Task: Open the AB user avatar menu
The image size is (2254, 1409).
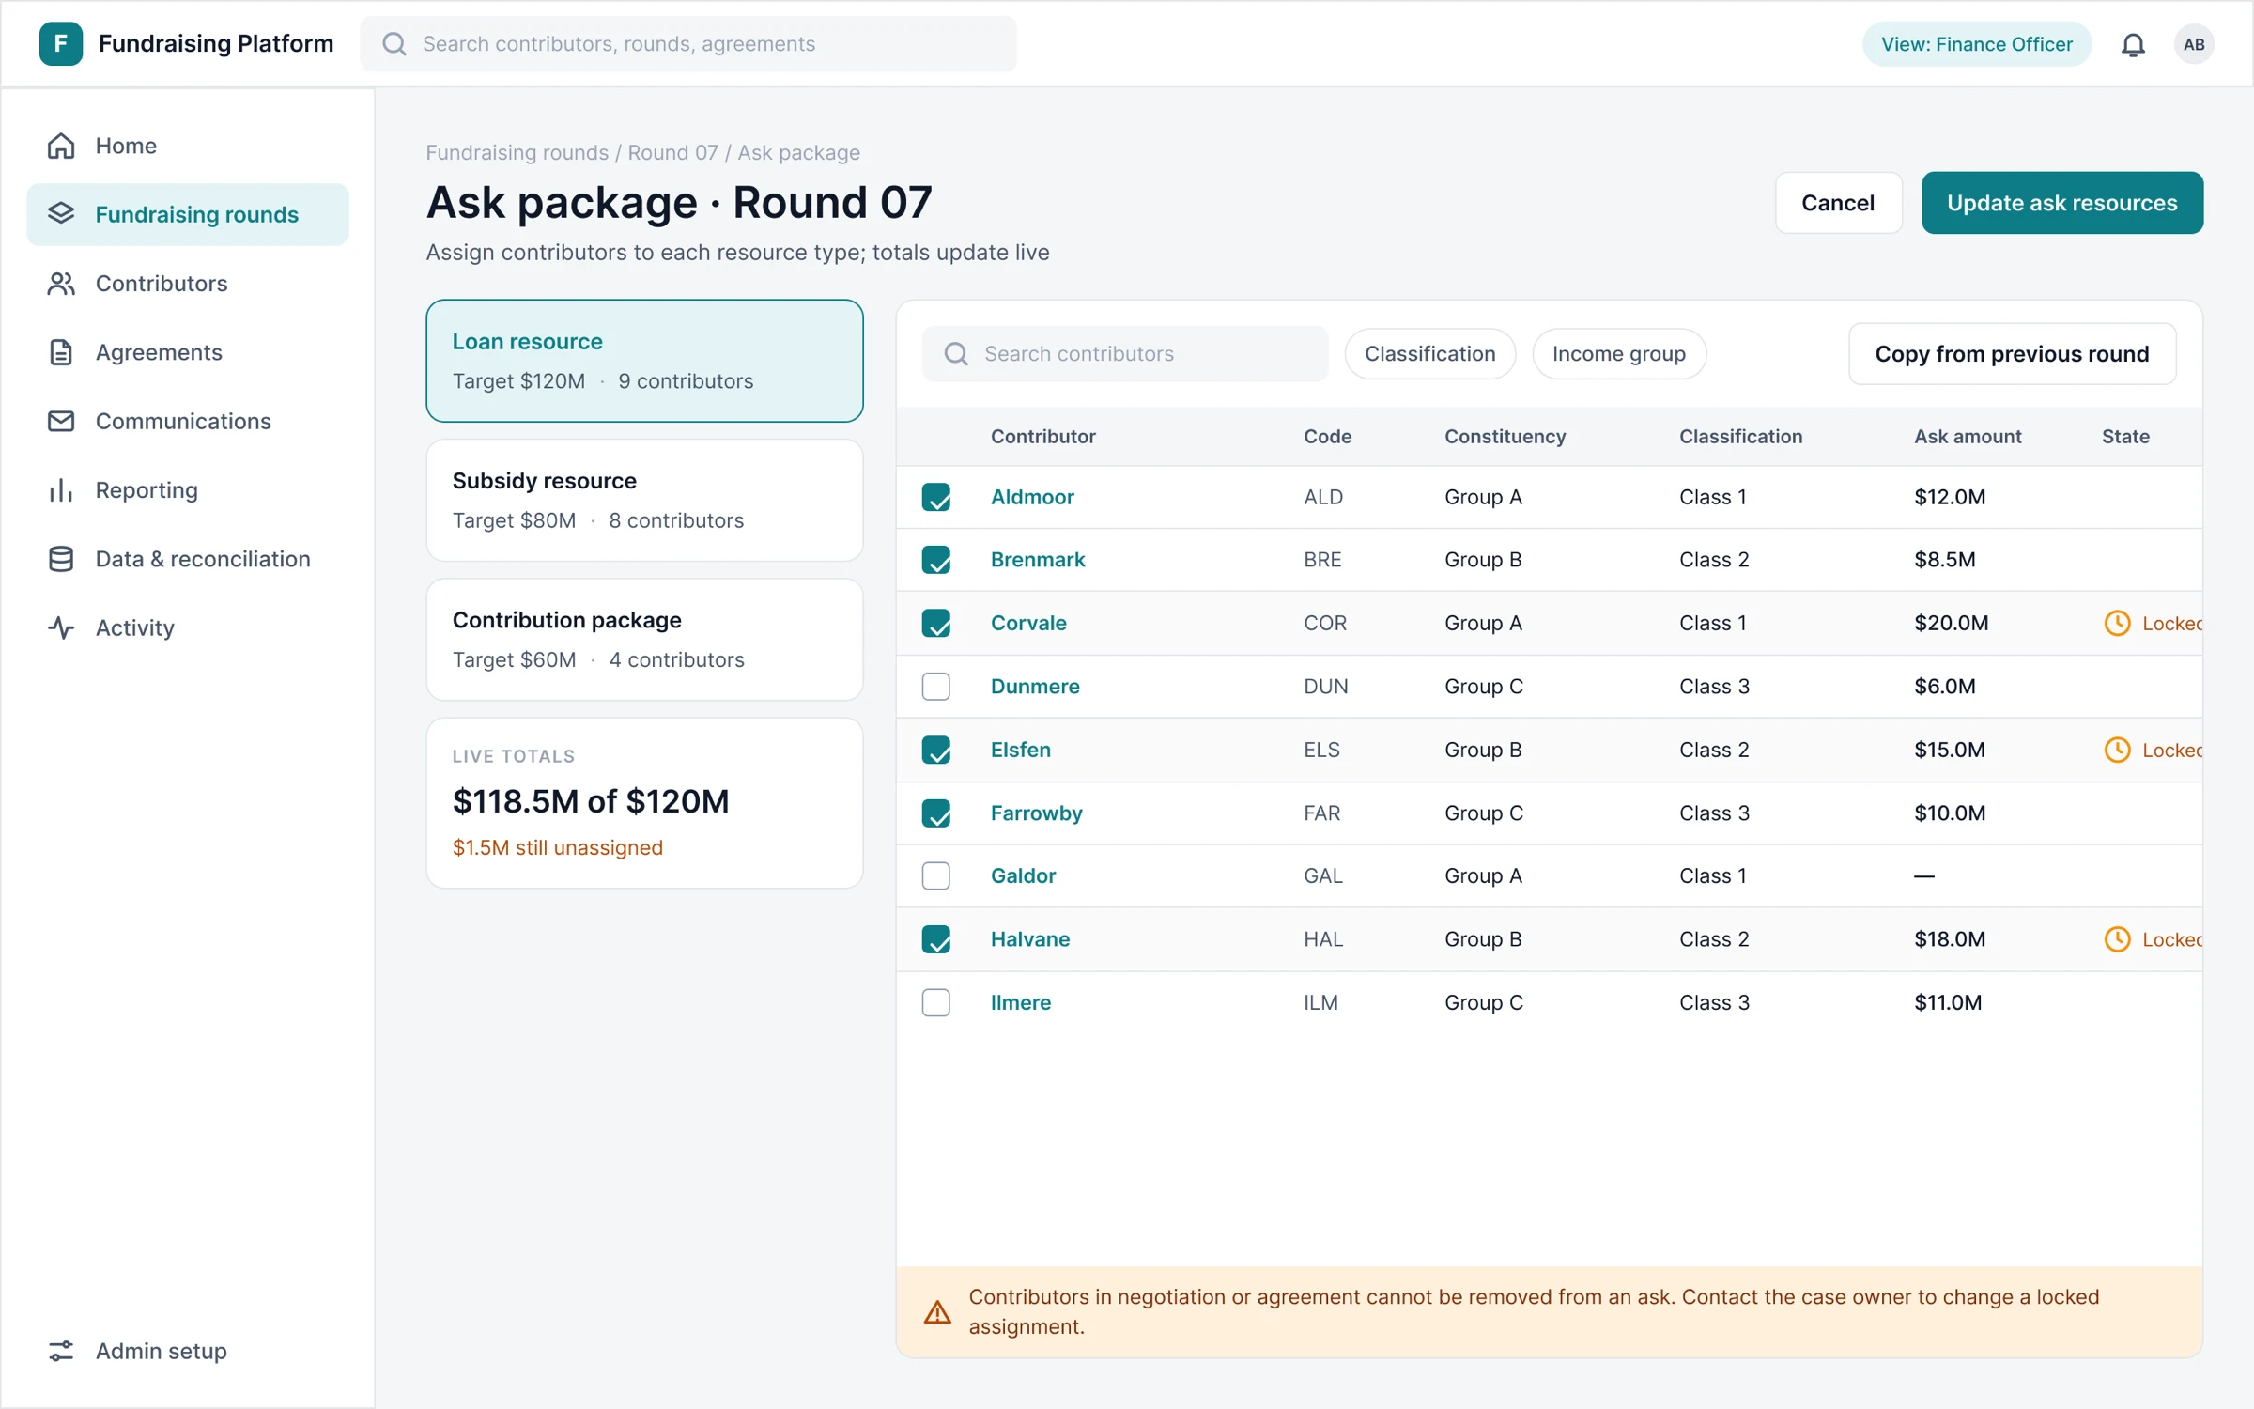Action: 2194,44
